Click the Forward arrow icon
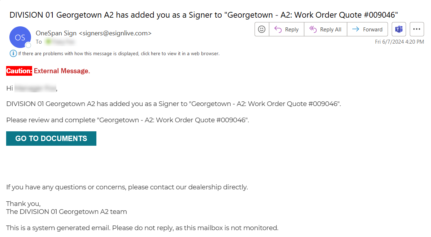 coord(356,29)
